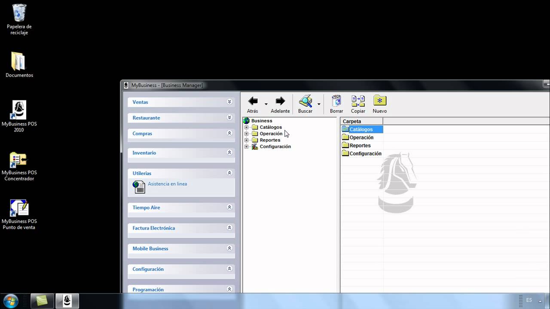The width and height of the screenshot is (550, 309).
Task: Open the Atrás history dropdown arrow
Action: 266,104
